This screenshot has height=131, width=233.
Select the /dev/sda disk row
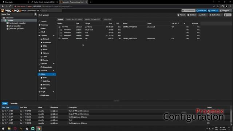coord(129,27)
